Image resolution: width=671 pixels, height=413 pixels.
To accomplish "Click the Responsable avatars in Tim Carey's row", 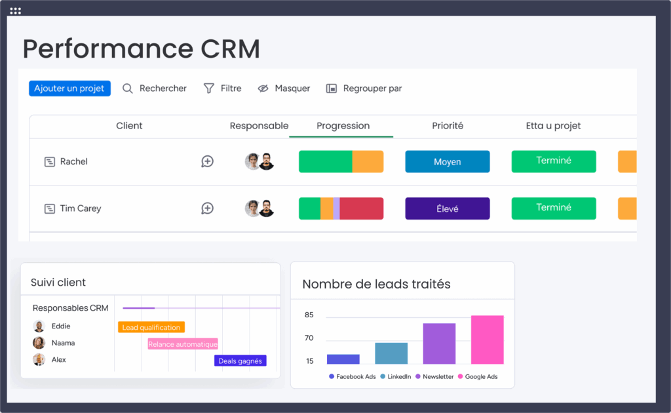I will point(259,208).
